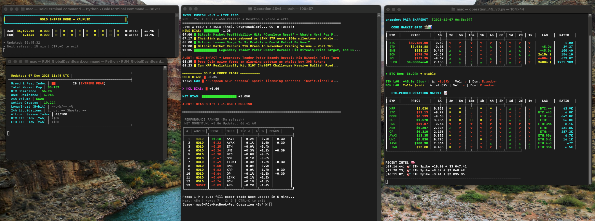This screenshot has width=595, height=221.
Task: Click the scrollback marker icon in Operation 45v4 window
Action: [379, 15]
